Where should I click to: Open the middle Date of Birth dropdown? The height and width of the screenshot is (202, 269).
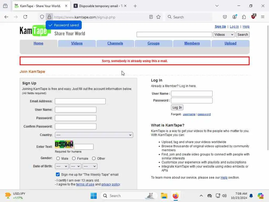(75, 166)
